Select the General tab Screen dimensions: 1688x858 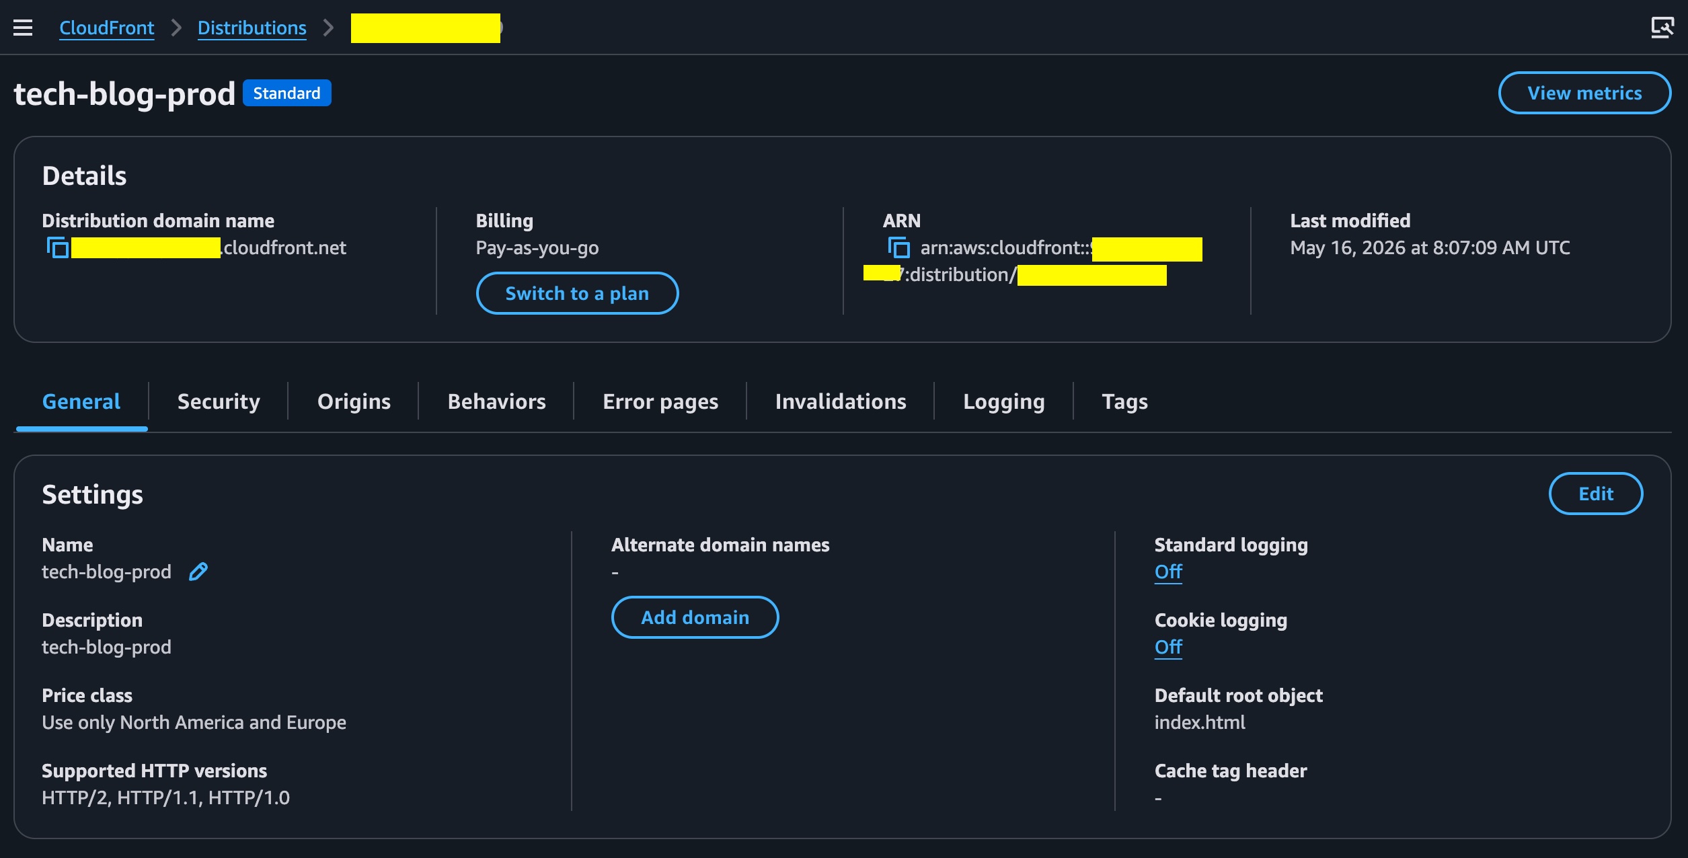[81, 401]
